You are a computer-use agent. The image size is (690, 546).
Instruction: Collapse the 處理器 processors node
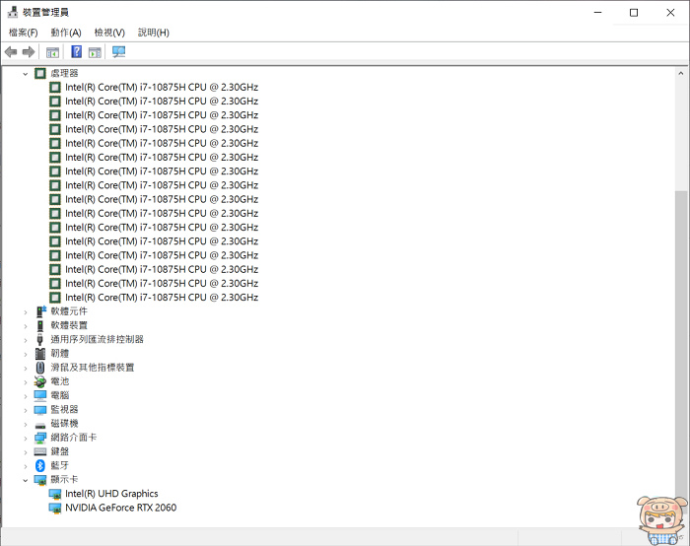(x=25, y=74)
